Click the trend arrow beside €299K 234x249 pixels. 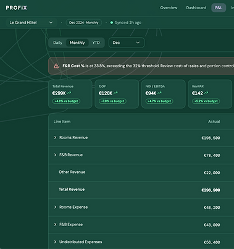(69, 93)
